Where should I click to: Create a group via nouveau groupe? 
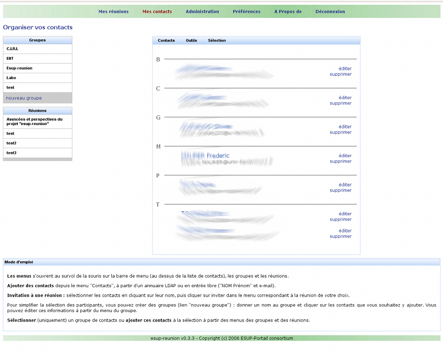(x=24, y=98)
